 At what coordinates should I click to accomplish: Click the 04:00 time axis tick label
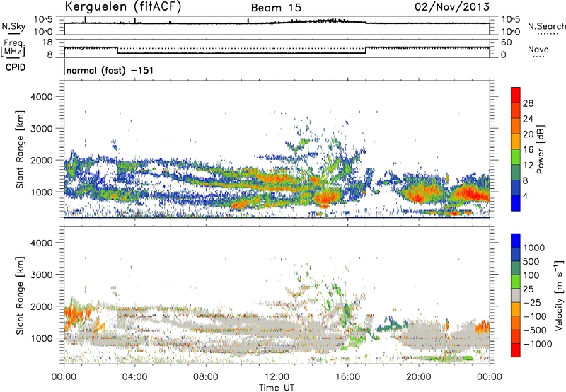point(135,377)
